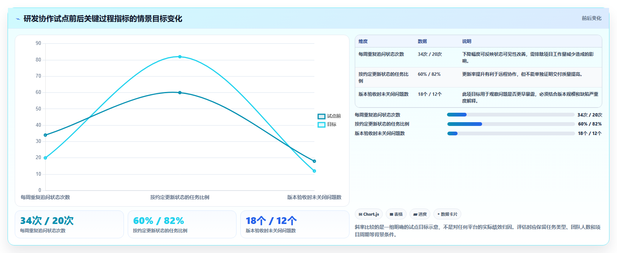Viewport: 617px width, 253px height.
Task: Click progress row label 每周重复追问状态次数
Action: coord(377,115)
